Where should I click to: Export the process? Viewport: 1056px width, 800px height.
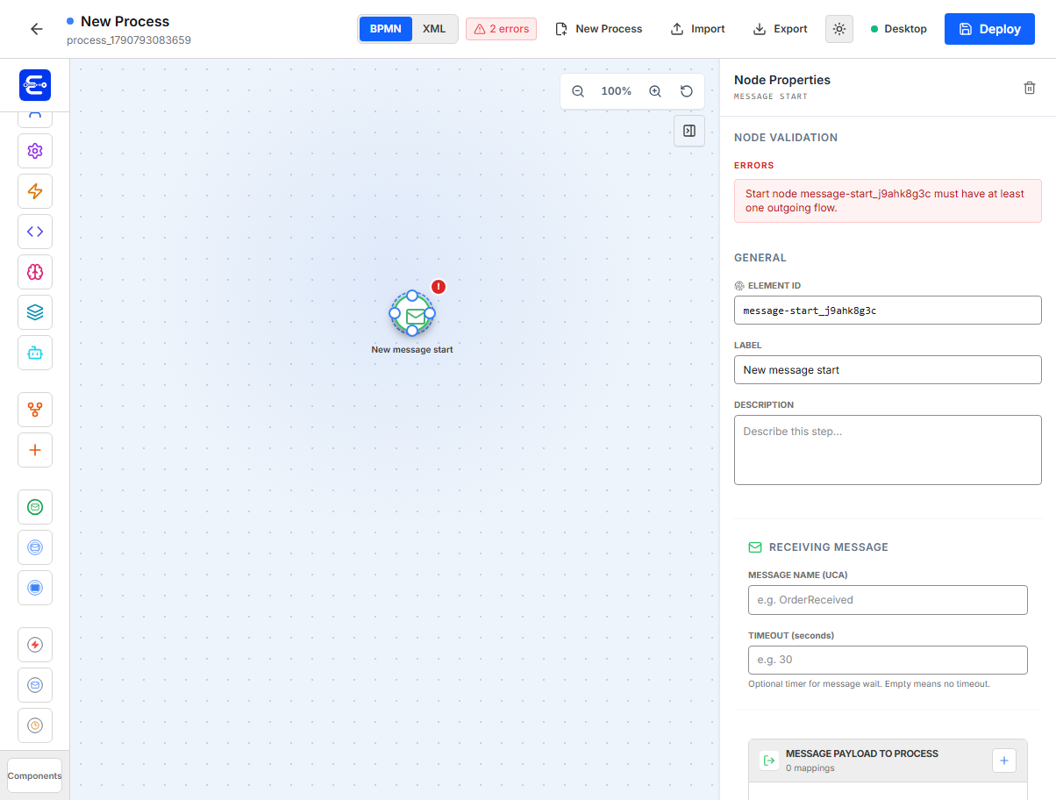pos(781,29)
